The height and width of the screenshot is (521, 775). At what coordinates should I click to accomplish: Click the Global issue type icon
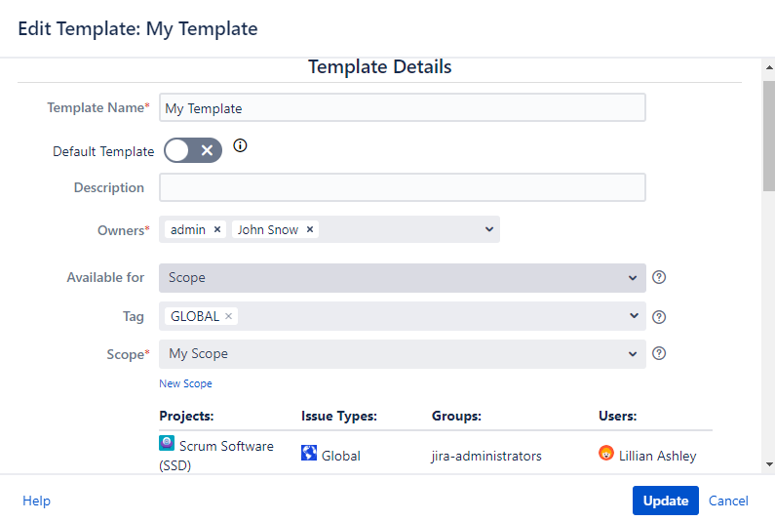click(309, 454)
